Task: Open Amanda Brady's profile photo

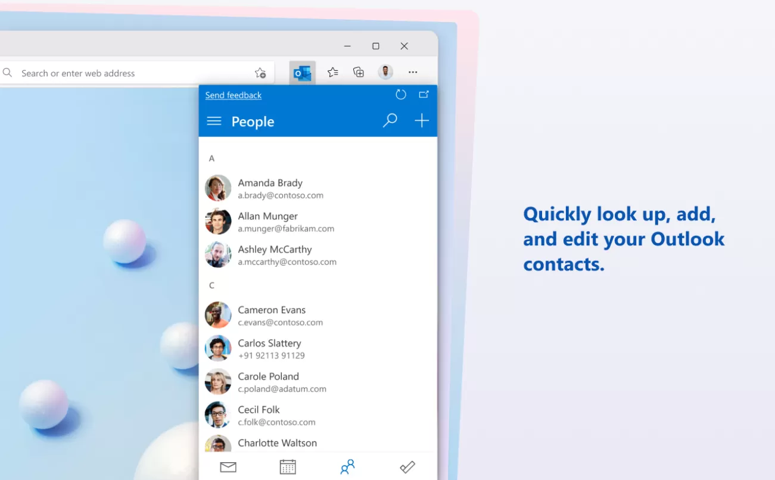Action: click(x=218, y=188)
